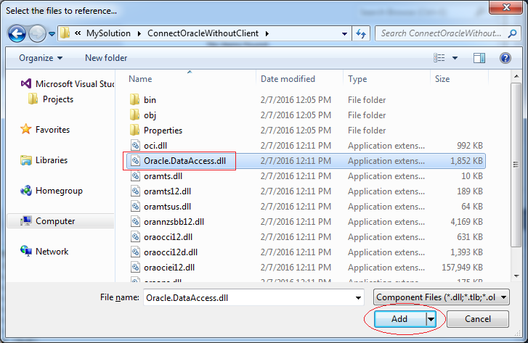Select Network in the navigation pane
Screen dimensions: 528x343
(44, 252)
